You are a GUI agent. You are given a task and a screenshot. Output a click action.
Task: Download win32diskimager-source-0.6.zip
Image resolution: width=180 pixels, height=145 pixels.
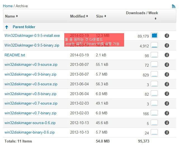[30, 123]
